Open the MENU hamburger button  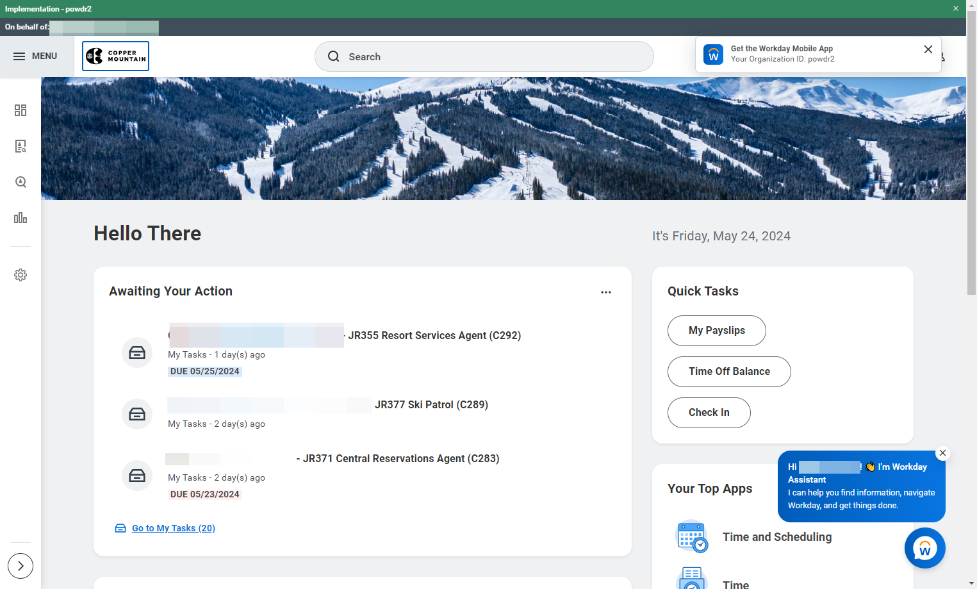pyautogui.click(x=35, y=56)
